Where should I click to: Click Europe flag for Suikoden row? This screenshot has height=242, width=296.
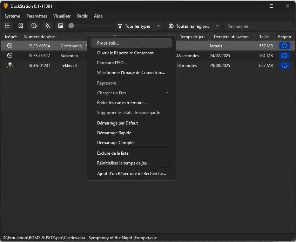click(284, 55)
